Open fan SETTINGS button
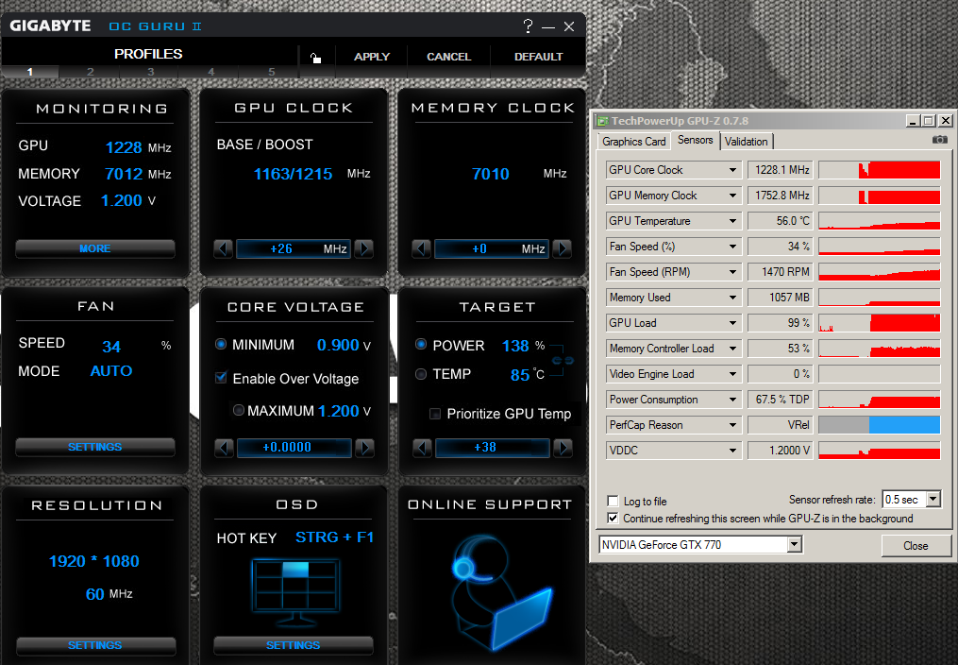The width and height of the screenshot is (958, 665). point(95,447)
